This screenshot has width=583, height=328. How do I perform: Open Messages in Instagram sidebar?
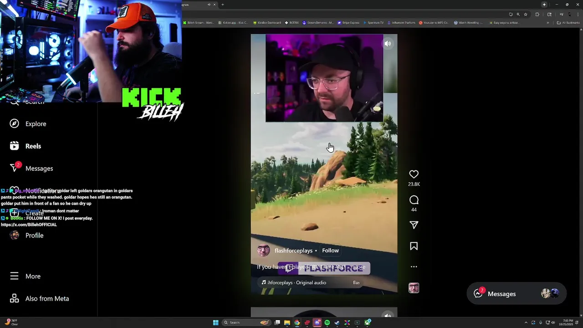coord(39,169)
